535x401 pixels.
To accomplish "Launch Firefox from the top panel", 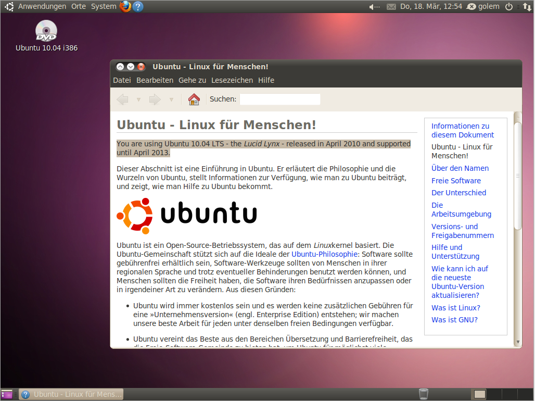I will (124, 6).
